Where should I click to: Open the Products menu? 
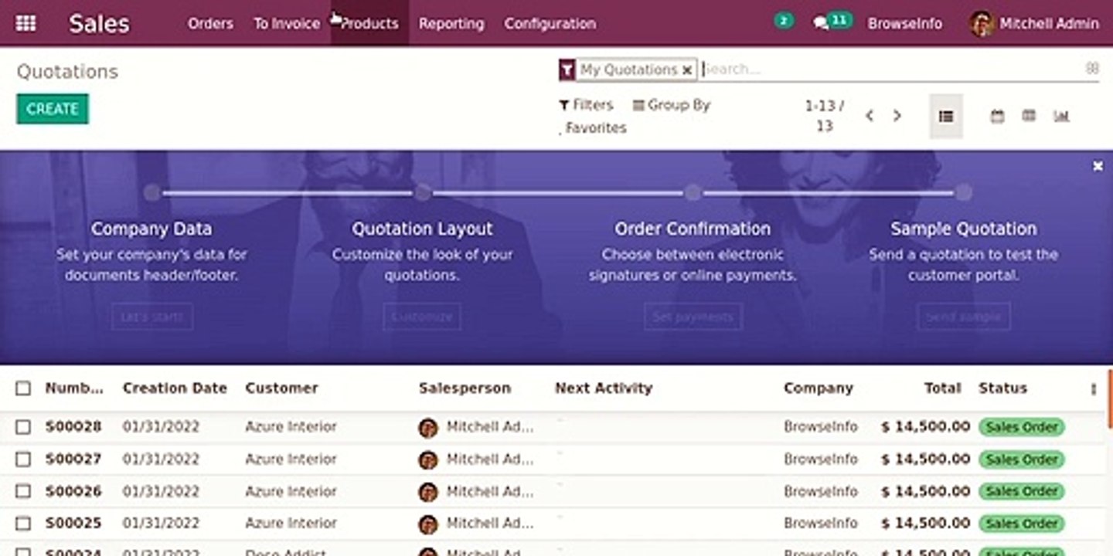tap(369, 24)
